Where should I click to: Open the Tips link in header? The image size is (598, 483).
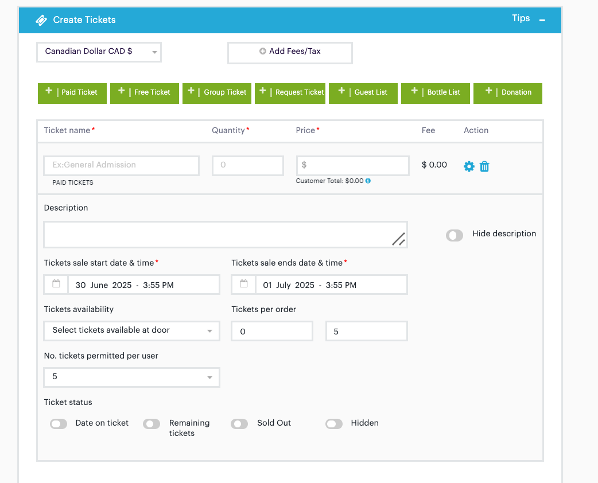(521, 18)
